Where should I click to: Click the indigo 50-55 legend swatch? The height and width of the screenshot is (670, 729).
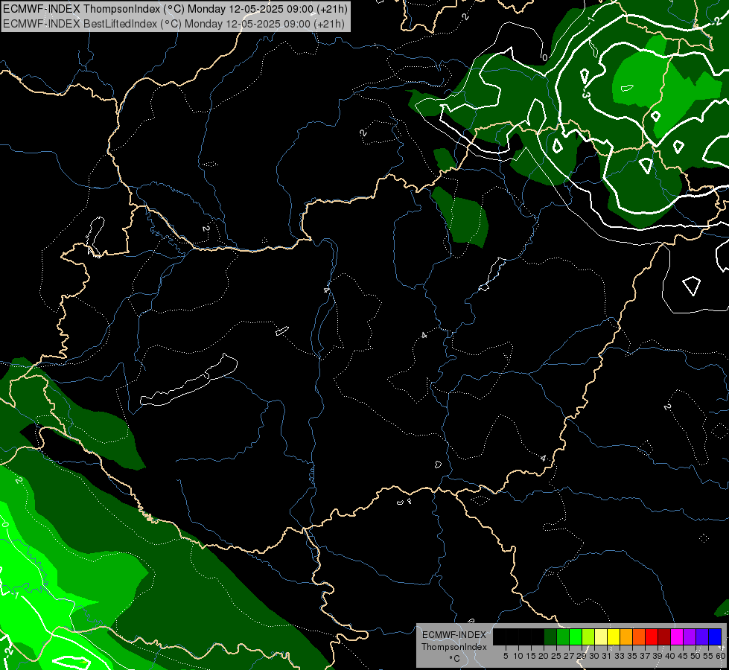coord(702,636)
